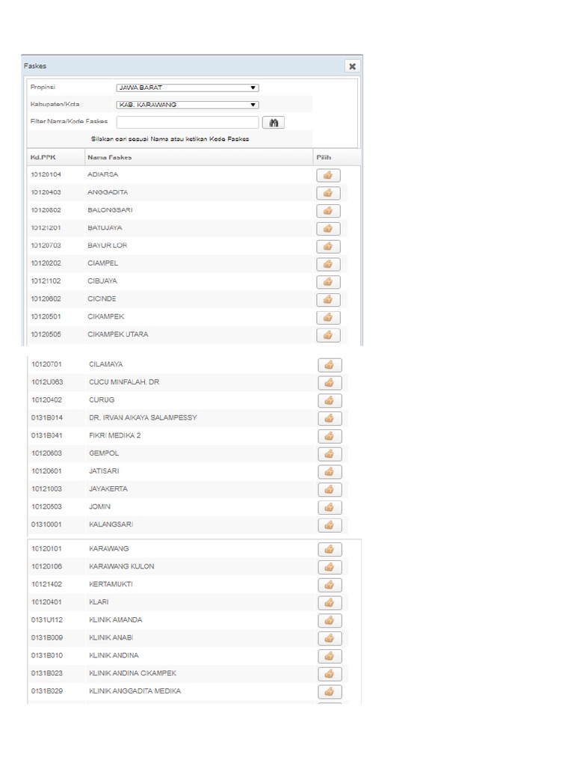574x766 pixels.
Task: Click the FIKRI MEDIKA 2 name cell
Action: point(114,435)
